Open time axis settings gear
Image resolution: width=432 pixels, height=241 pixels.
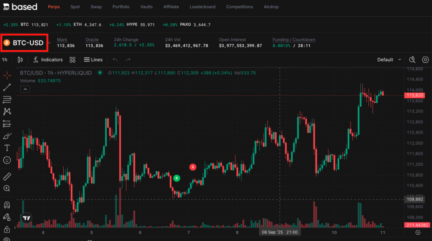point(418,233)
